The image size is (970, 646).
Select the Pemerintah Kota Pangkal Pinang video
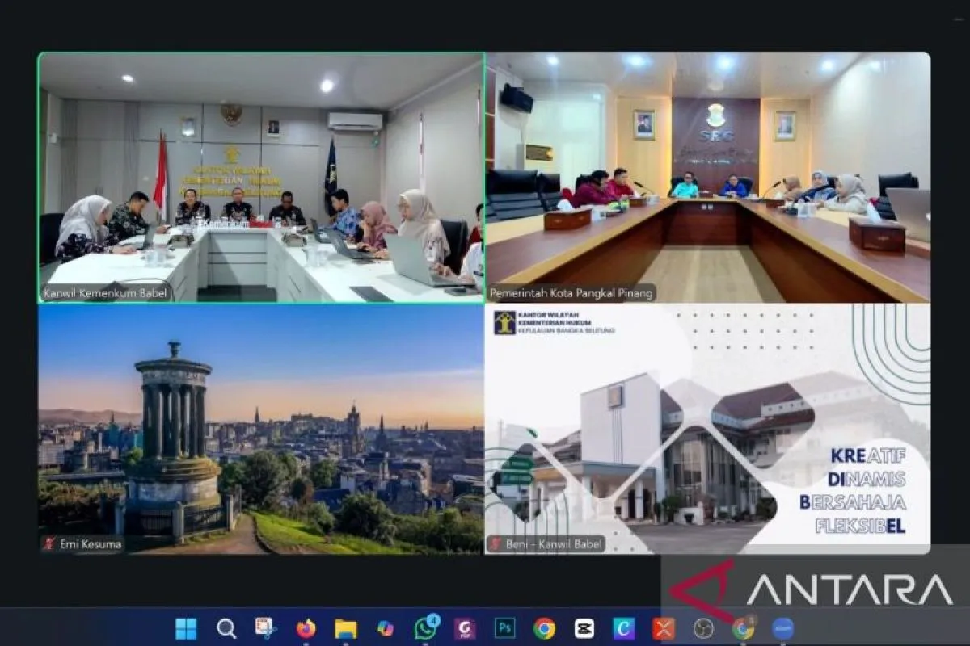coord(707,178)
